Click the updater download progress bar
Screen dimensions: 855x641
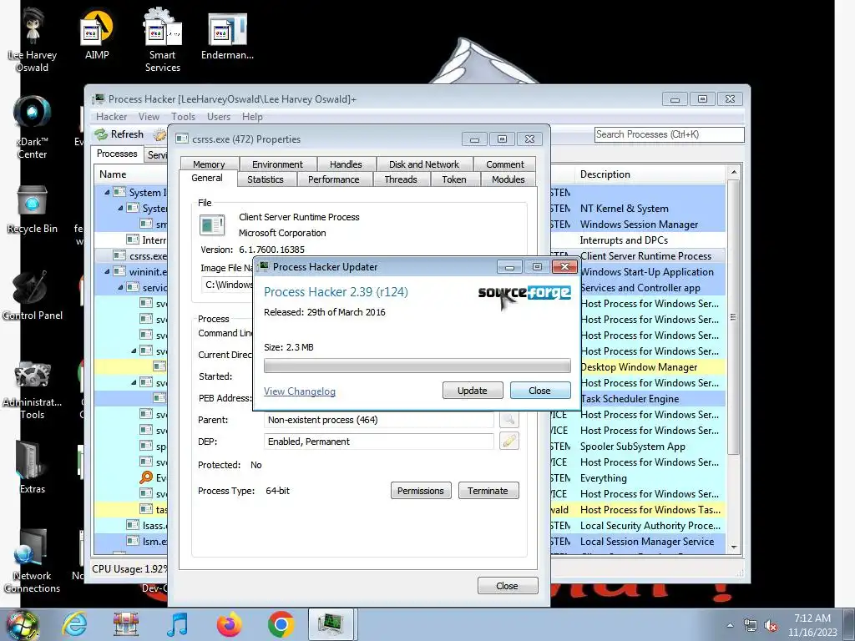pyautogui.click(x=417, y=366)
